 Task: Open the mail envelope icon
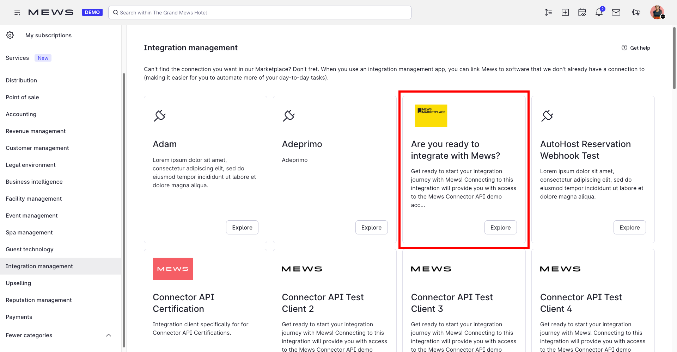[616, 13]
